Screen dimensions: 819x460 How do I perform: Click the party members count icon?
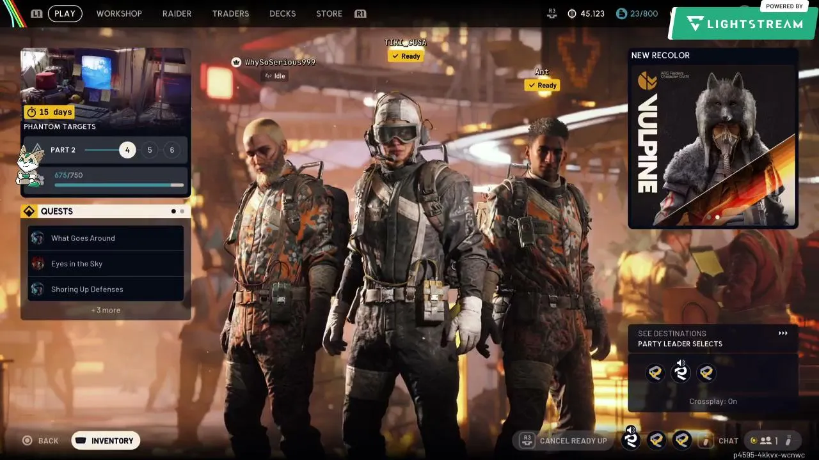click(765, 441)
